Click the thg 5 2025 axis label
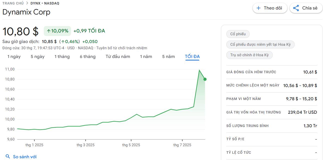The width and height of the screenshot is (323, 160). [131, 145]
